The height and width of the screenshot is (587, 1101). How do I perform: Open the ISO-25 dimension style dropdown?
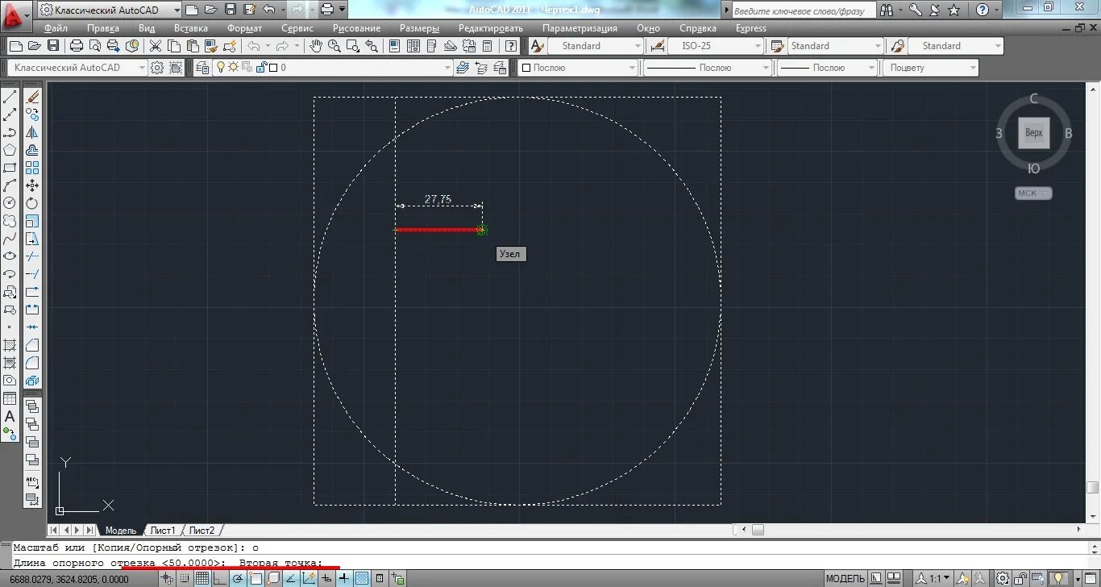[715, 46]
